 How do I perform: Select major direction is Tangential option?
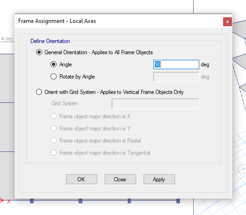click(53, 152)
